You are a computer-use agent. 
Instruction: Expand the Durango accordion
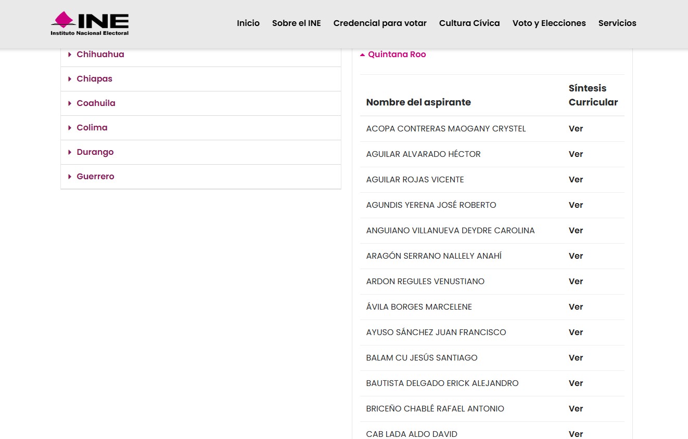click(95, 152)
